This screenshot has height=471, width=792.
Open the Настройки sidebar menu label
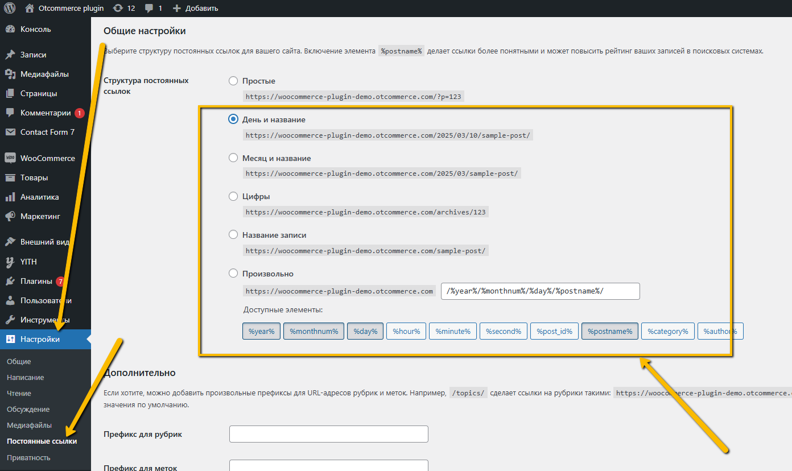(40, 340)
